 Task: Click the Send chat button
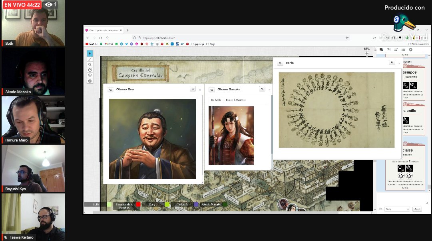417,209
